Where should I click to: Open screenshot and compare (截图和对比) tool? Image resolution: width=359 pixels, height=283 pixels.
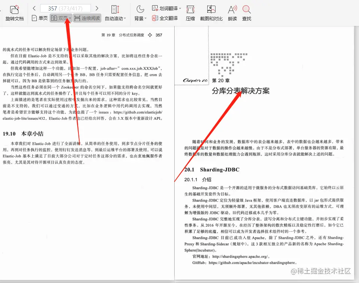(x=211, y=13)
